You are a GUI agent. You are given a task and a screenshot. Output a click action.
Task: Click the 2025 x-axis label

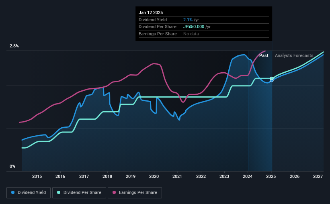(x=271, y=176)
